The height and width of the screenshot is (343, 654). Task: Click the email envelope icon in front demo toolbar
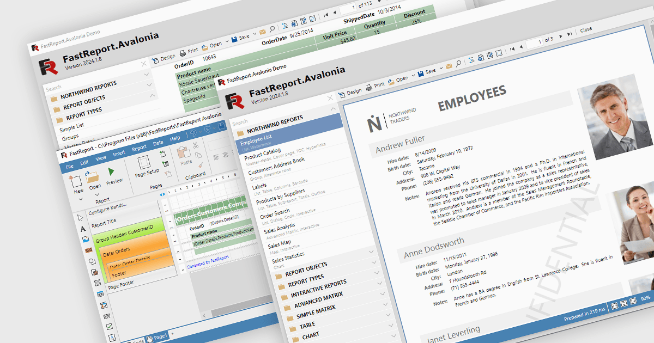(449, 68)
